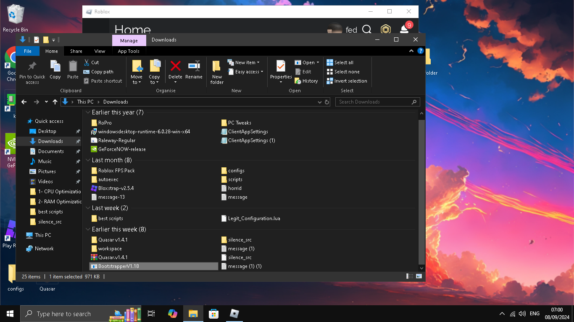This screenshot has height=322, width=574.
Task: Click the Paste ribbon icon
Action: tap(73, 66)
